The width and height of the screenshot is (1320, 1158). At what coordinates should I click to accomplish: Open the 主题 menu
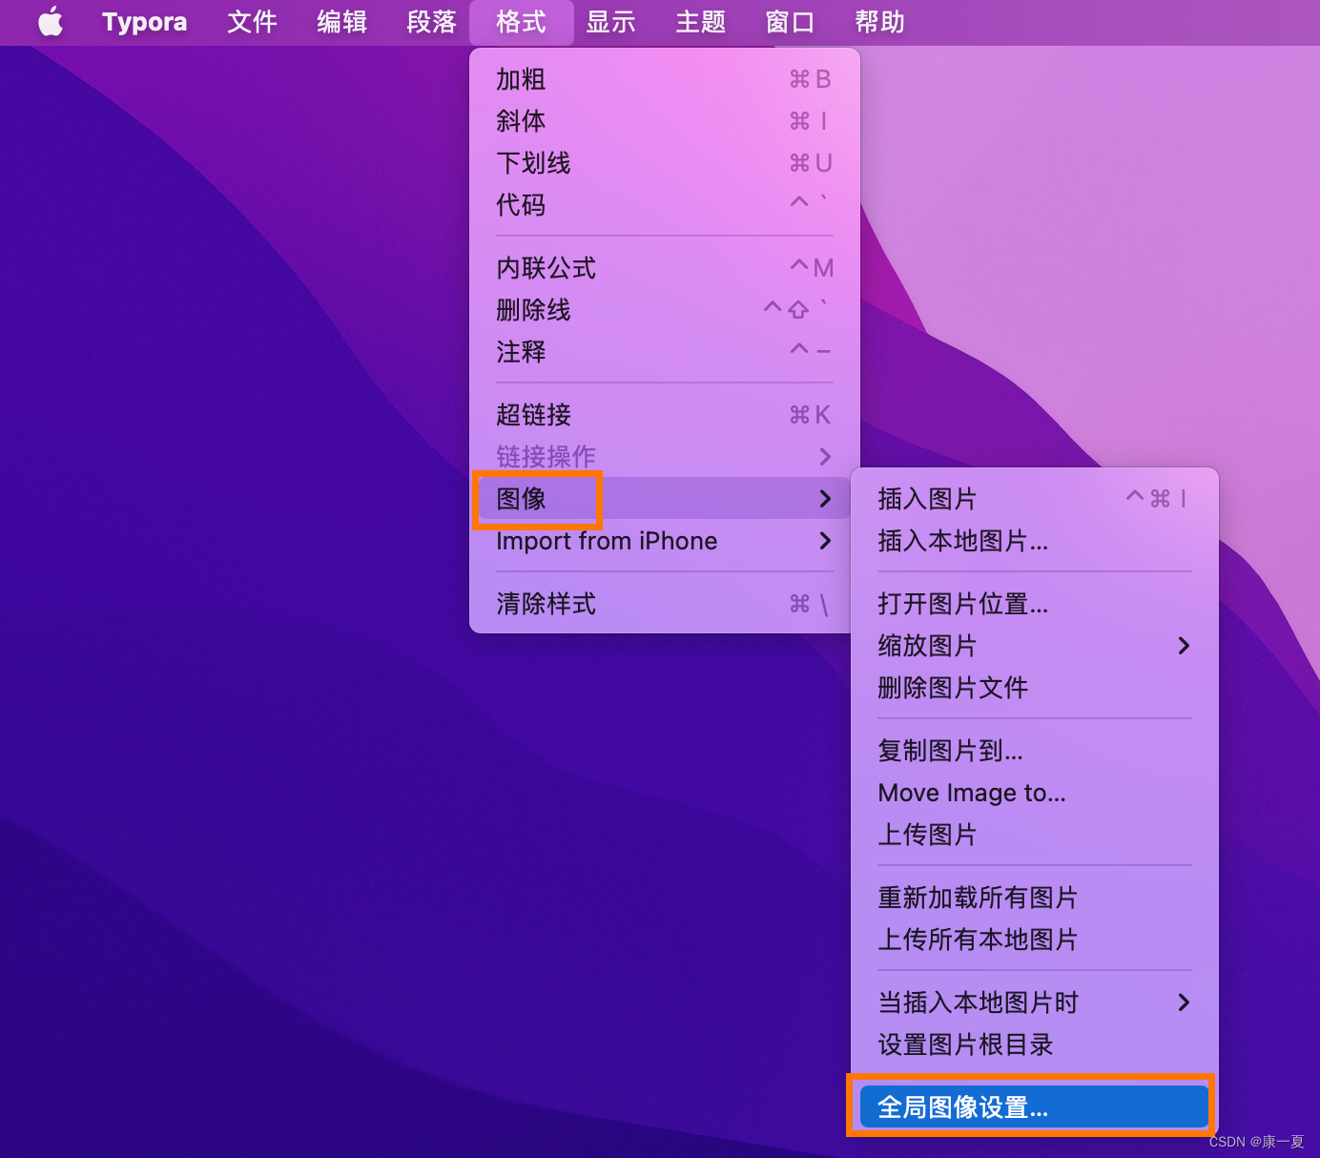click(700, 22)
